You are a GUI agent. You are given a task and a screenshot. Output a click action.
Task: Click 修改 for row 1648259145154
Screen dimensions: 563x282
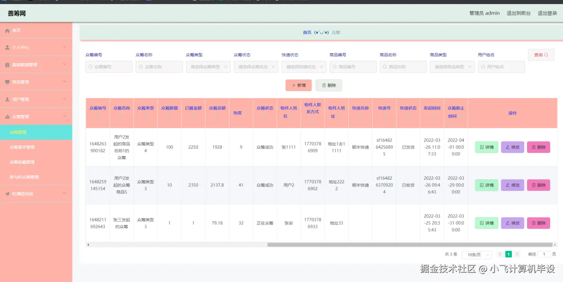tap(512, 185)
